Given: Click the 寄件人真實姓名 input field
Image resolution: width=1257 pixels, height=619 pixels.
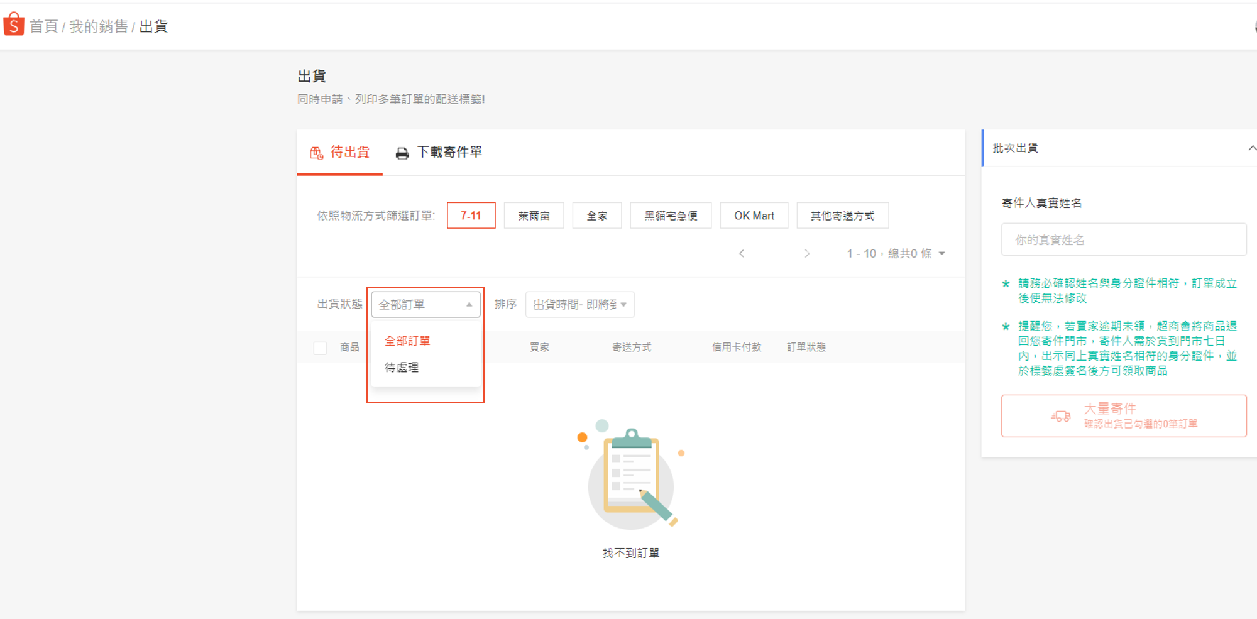Looking at the screenshot, I should pos(1123,239).
